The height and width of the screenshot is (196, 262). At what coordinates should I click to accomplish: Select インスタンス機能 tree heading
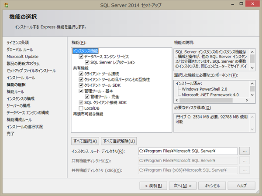click(86, 51)
